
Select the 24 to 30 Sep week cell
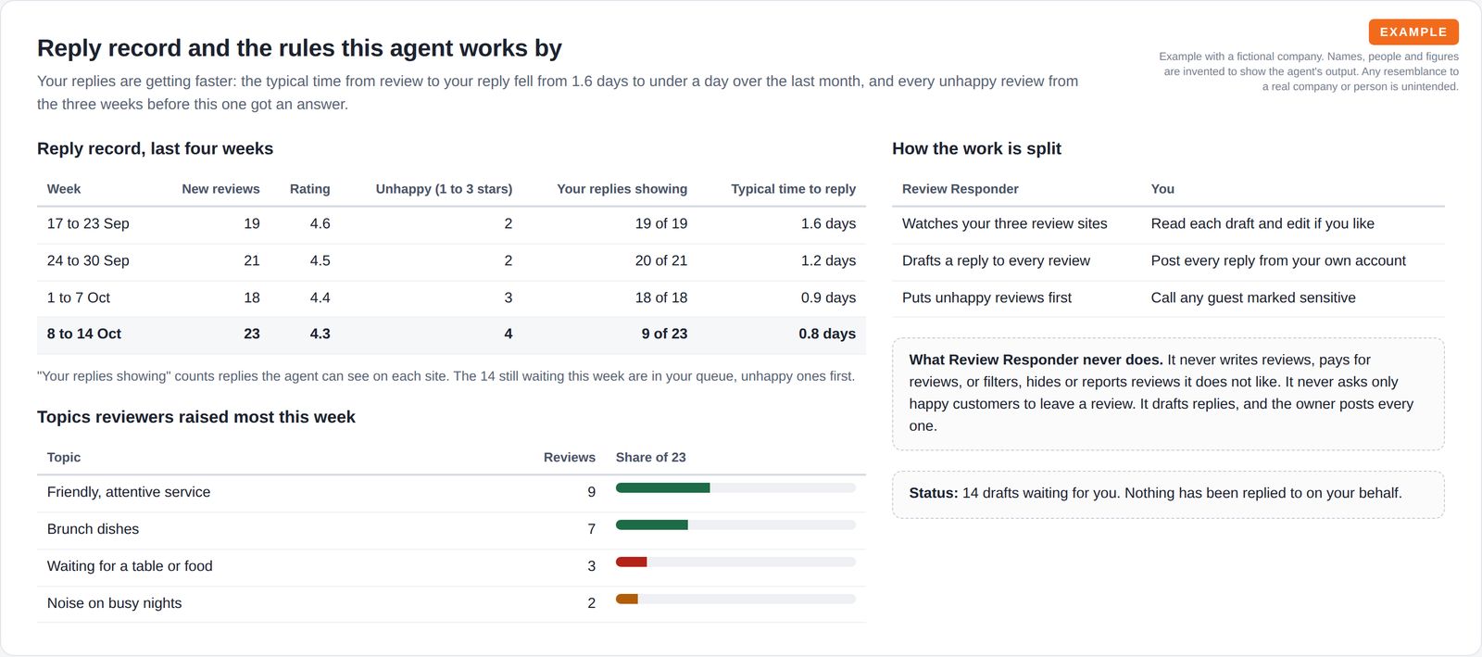pyautogui.click(x=88, y=260)
